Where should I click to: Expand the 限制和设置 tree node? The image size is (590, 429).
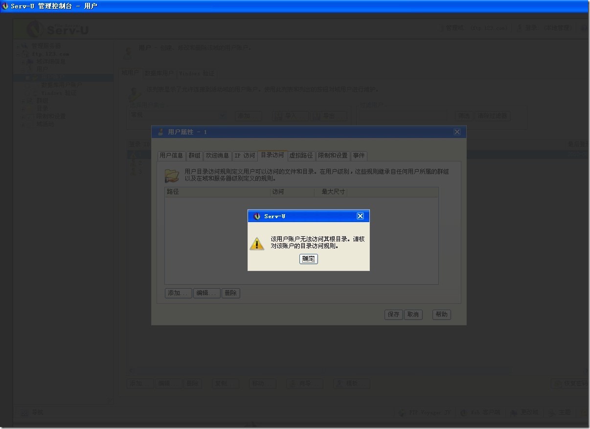pos(23,117)
